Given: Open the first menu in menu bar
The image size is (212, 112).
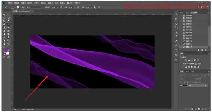Looking at the screenshot, I should tap(10, 3).
